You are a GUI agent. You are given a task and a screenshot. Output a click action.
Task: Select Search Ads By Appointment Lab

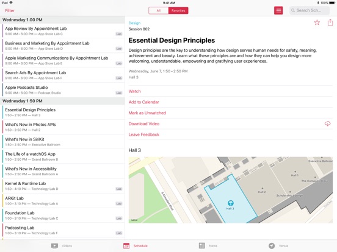(x=62, y=75)
